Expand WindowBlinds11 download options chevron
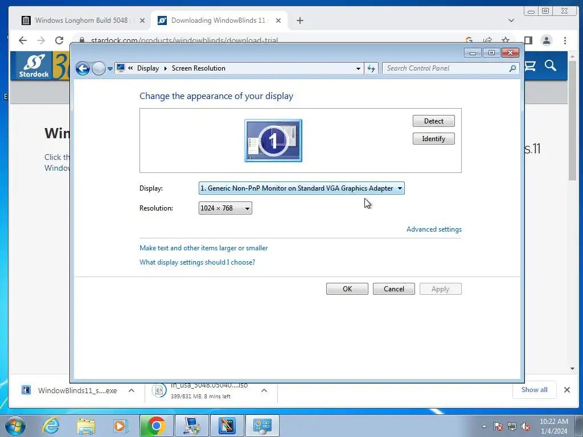Screen dimensions: 583x437 coord(132,390)
